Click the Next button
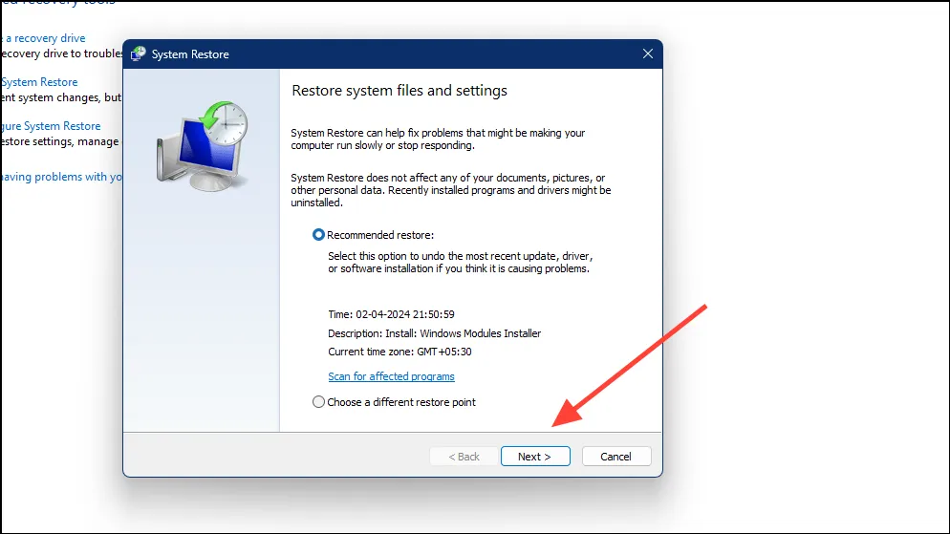Viewport: 950px width, 534px height. (535, 457)
